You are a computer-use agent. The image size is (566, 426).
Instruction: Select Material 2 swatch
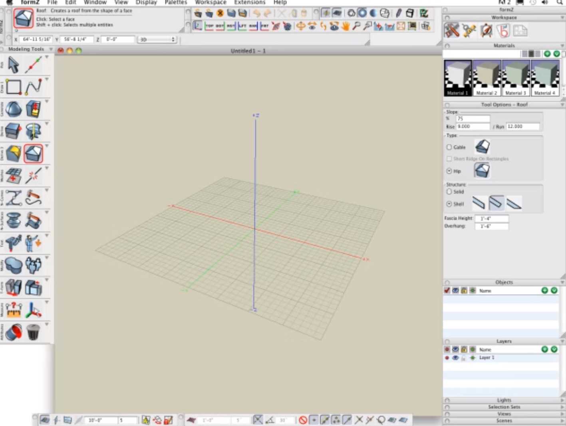tap(487, 78)
